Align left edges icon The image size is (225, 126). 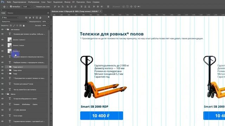(x=67, y=7)
